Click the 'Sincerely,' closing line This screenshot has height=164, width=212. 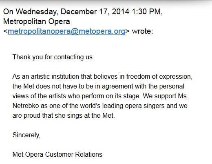(x=26, y=135)
